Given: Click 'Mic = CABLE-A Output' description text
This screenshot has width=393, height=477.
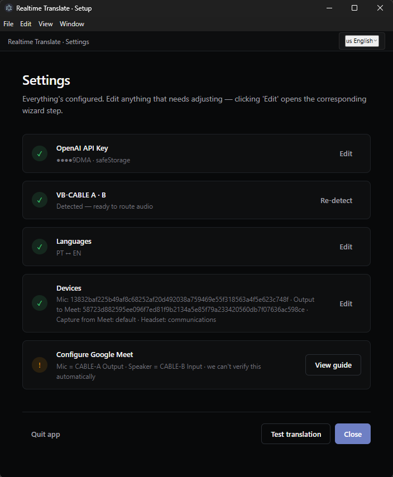Looking at the screenshot, I should click(159, 372).
